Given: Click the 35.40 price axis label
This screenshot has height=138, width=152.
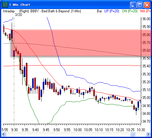Looking at the screenshot, I should point(146,66).
